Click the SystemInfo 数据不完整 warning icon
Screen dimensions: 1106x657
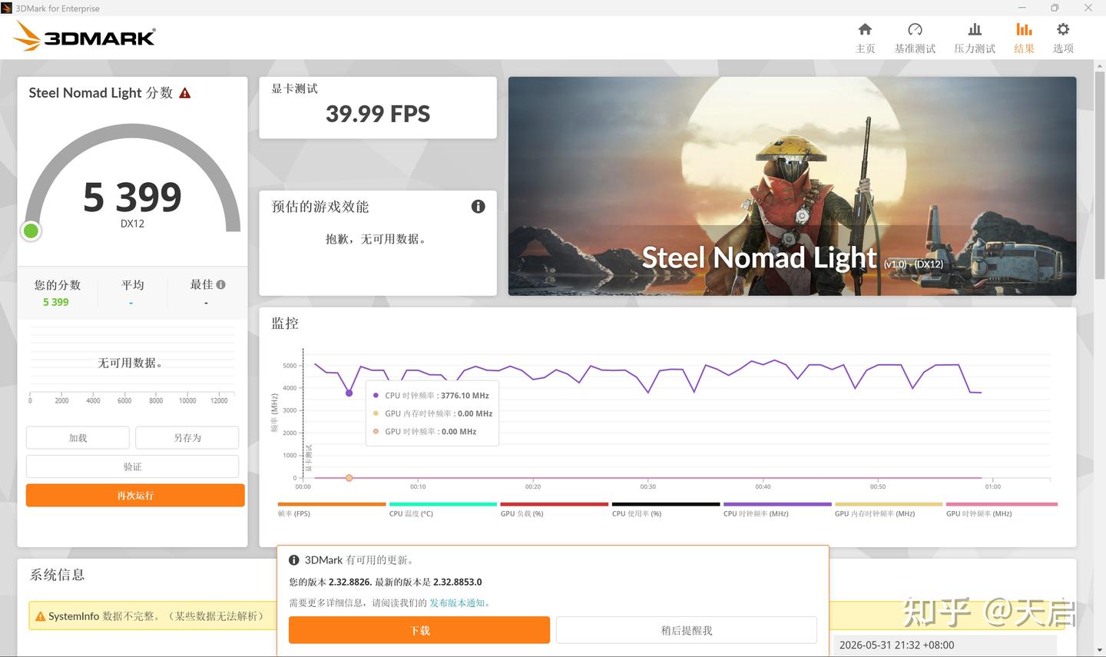click(40, 616)
